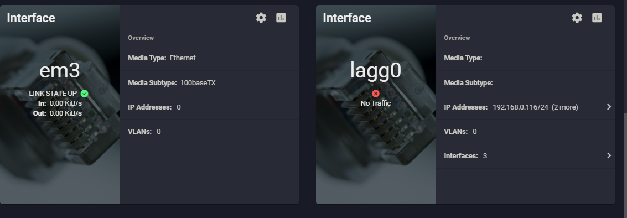This screenshot has width=627, height=218.
Task: Click the lagg0 interface name
Action: [x=375, y=70]
